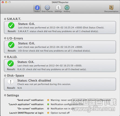
Task: Click 'Status: Check disabled' text
Action: click(34, 81)
